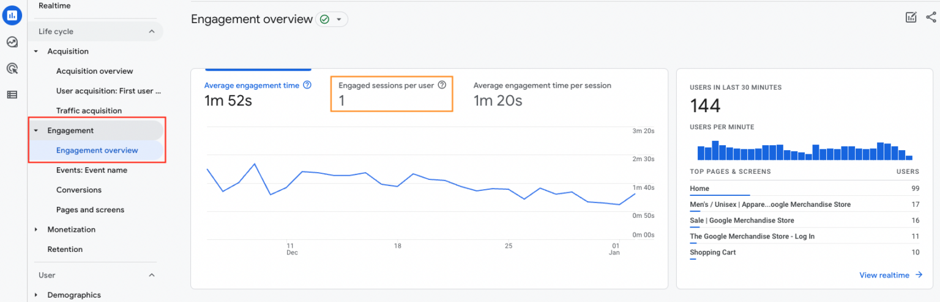
Task: Click help icon beside Engaged sessions per user
Action: pyautogui.click(x=442, y=85)
